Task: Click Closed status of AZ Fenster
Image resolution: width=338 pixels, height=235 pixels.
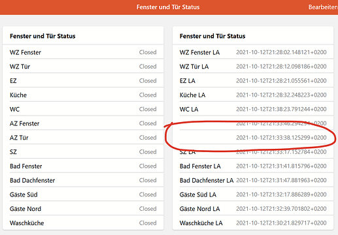Action: click(148, 123)
